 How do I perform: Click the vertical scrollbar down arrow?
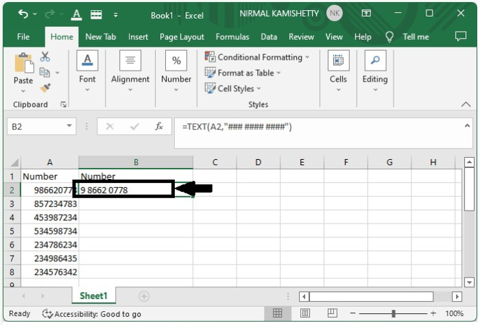(469, 282)
